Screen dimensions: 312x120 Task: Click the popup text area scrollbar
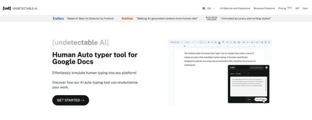tap(266, 85)
